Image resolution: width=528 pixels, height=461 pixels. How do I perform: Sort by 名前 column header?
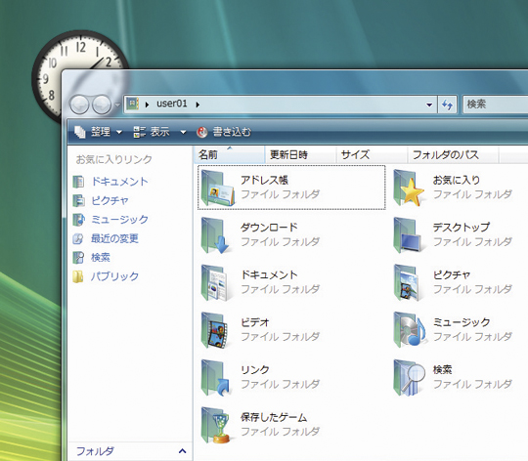point(230,154)
